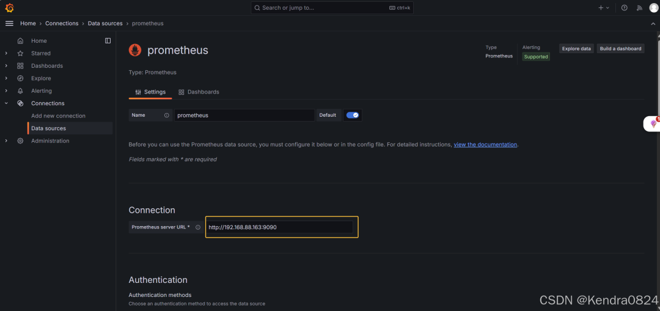Open the help question mark icon

tap(624, 7)
